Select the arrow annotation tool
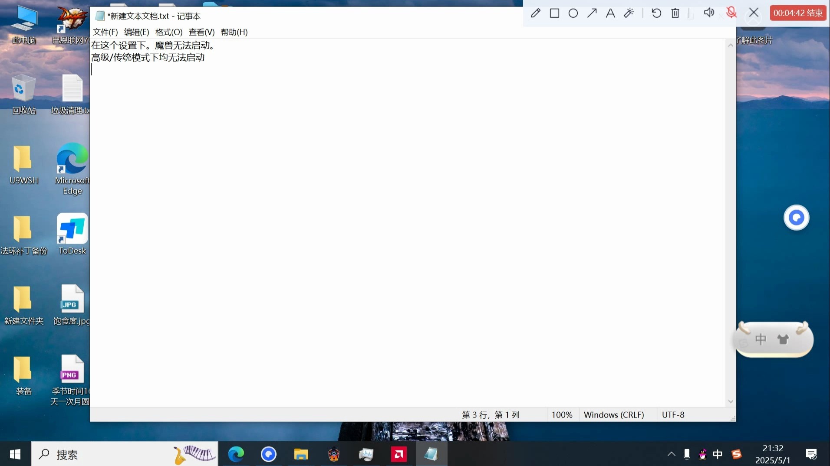Viewport: 830px width, 466px height. click(x=592, y=13)
